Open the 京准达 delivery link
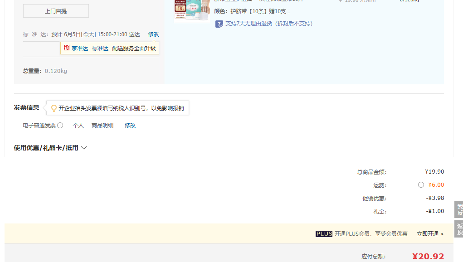Screen dimensions: 463x262 click(80, 49)
